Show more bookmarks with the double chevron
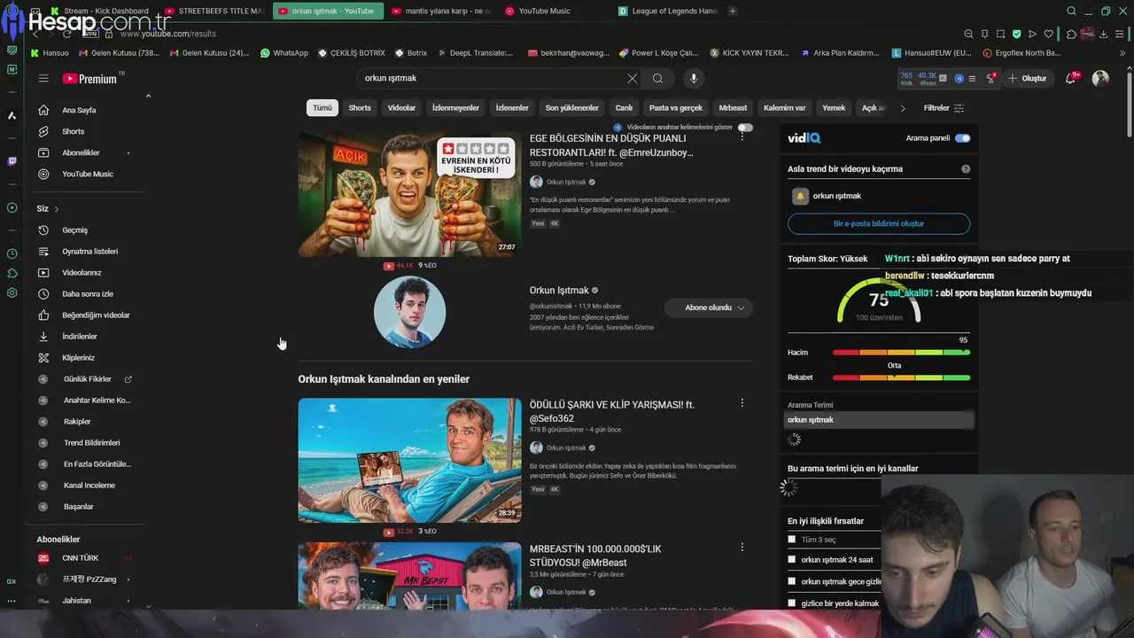The width and height of the screenshot is (1134, 638). coord(1122,53)
